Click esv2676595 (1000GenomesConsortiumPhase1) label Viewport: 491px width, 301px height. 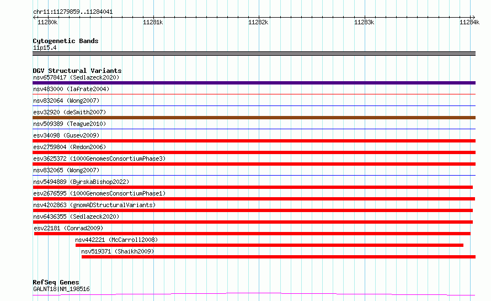(99, 193)
